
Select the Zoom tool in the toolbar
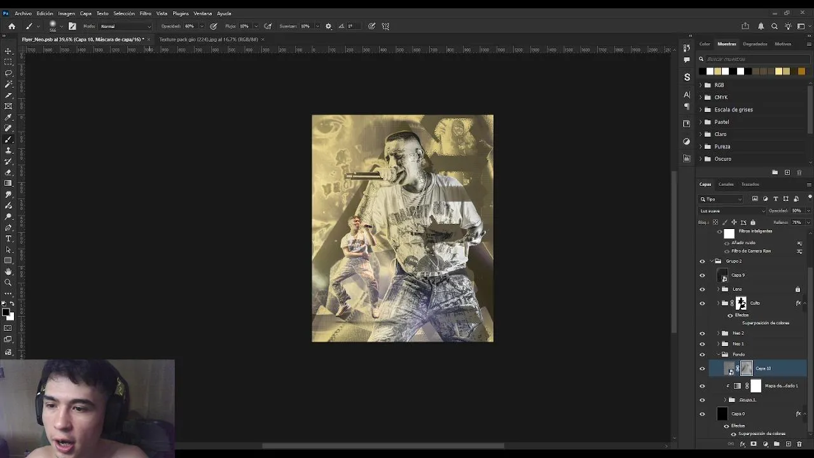pyautogui.click(x=8, y=282)
